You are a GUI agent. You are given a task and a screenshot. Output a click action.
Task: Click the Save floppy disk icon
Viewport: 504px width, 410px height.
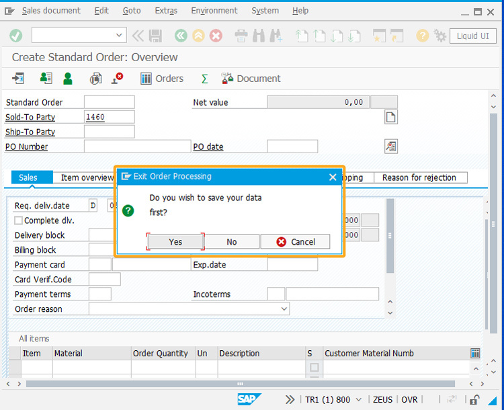coord(155,36)
